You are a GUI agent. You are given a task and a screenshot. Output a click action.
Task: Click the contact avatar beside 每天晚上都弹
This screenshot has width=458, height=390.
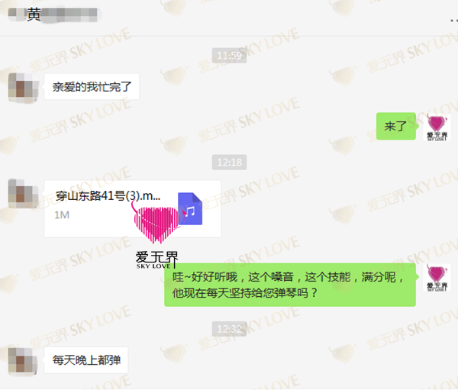(x=22, y=361)
